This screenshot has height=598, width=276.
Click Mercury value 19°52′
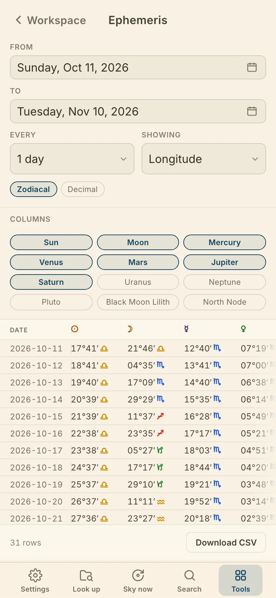tap(198, 502)
